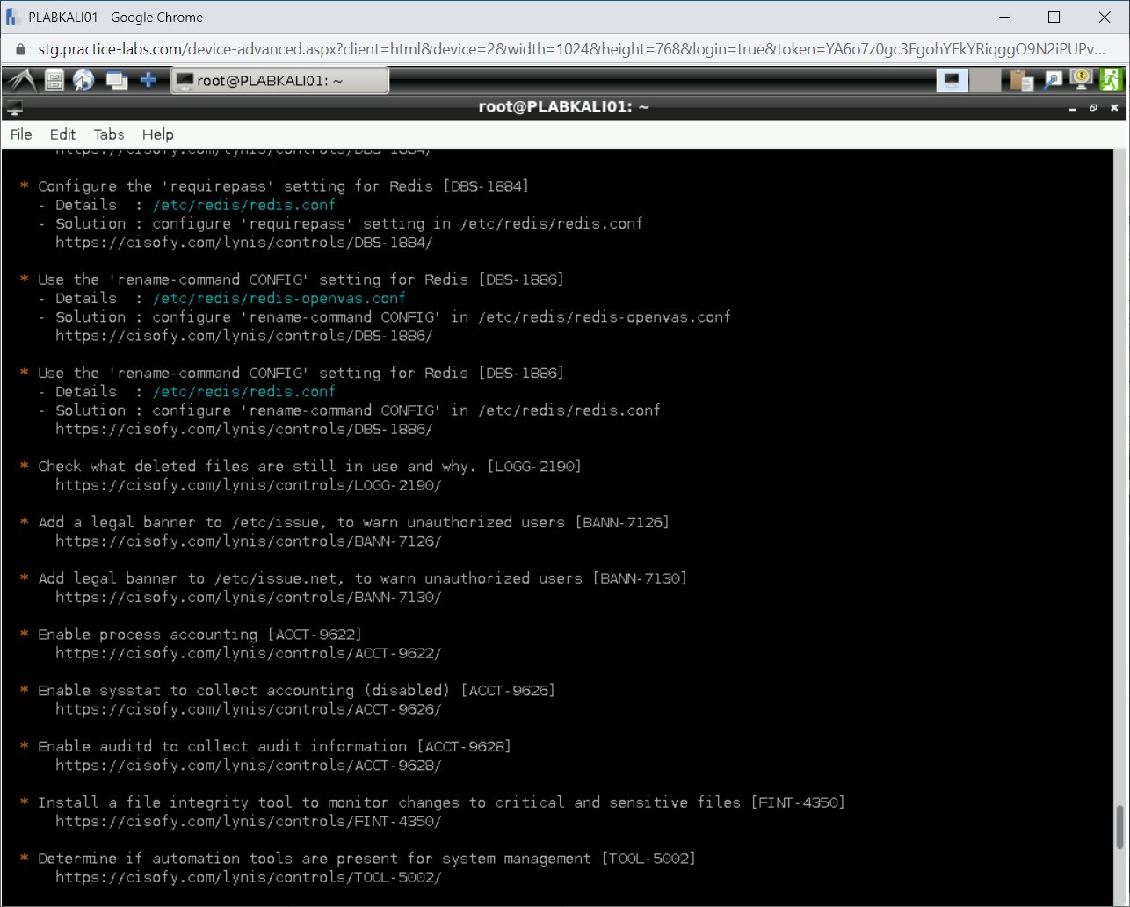Select the root@PLABKALI01 taskbar window button
The image size is (1130, 907).
[x=279, y=81]
